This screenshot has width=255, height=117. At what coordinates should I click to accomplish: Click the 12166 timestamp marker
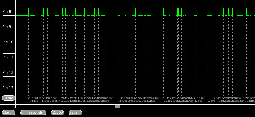coord(155,98)
